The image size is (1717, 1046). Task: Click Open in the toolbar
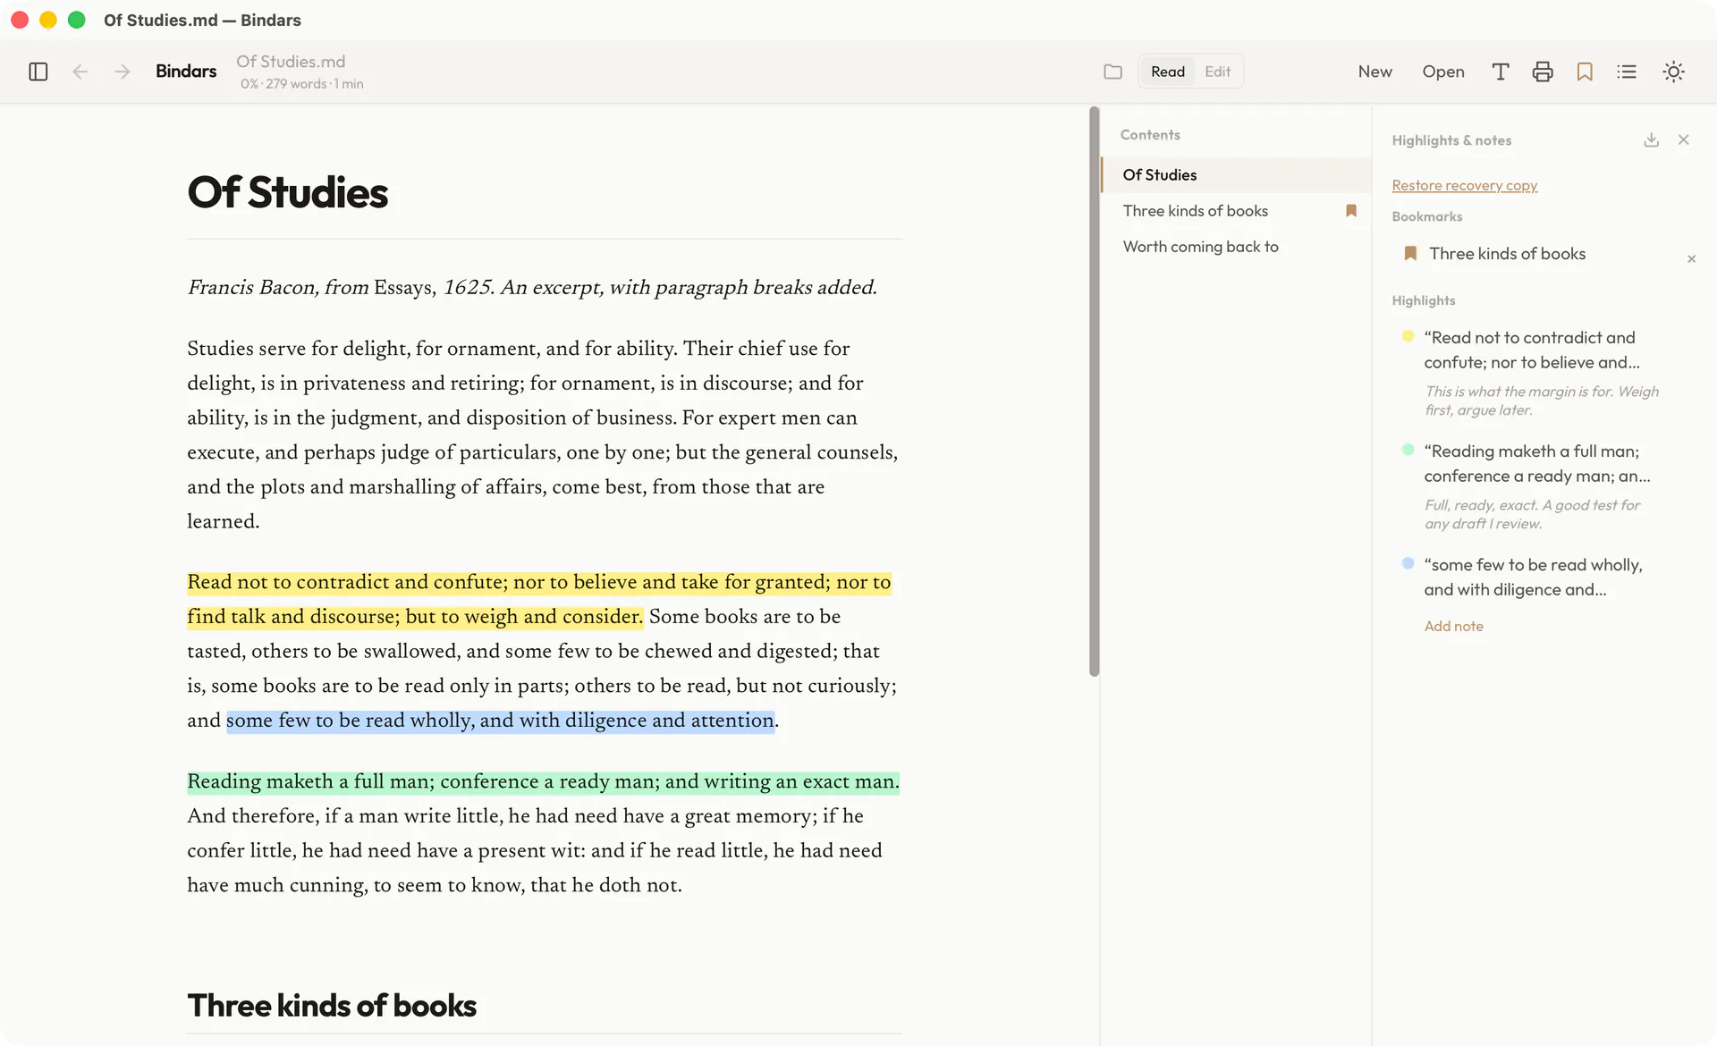pyautogui.click(x=1443, y=72)
